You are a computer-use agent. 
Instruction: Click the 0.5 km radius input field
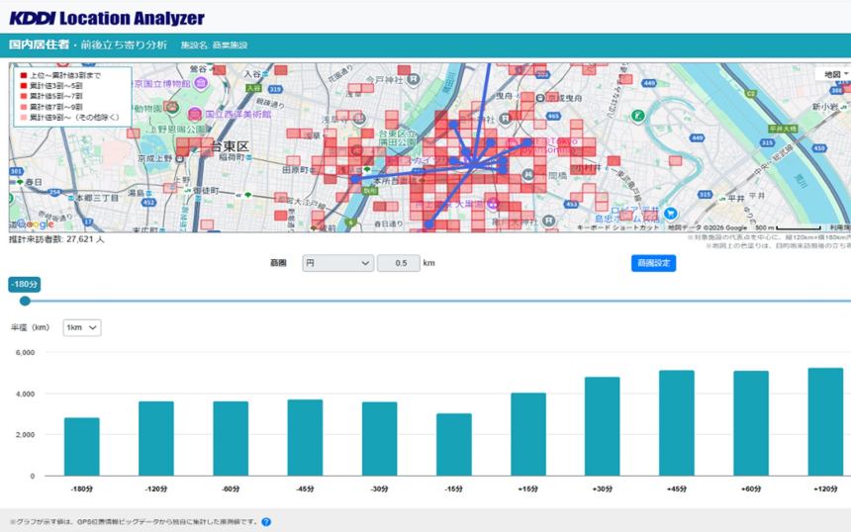point(399,263)
